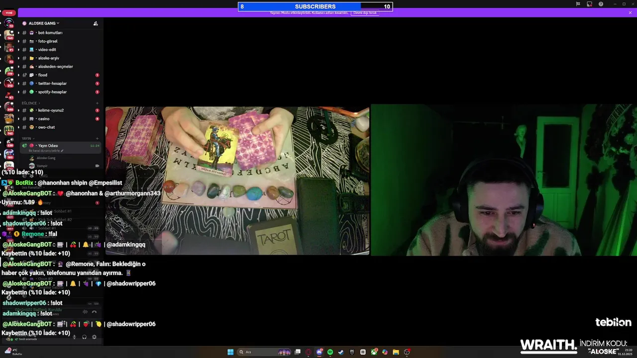Open Epic Games Launcher from the taskbar
This screenshot has width=637, height=358.
point(352,352)
